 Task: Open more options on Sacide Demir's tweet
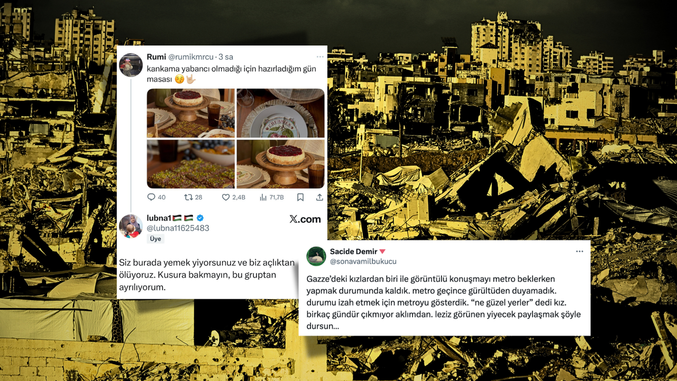click(580, 251)
